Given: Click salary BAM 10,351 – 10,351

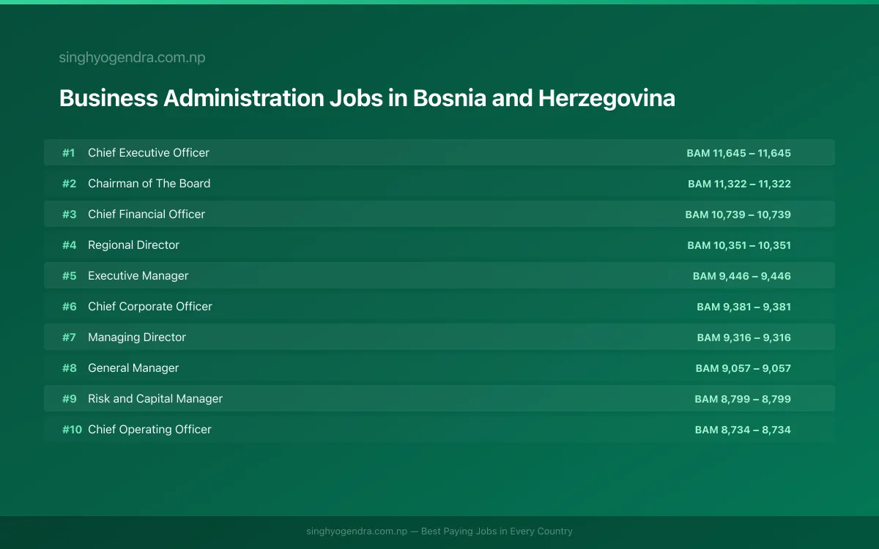Looking at the screenshot, I should tap(739, 245).
